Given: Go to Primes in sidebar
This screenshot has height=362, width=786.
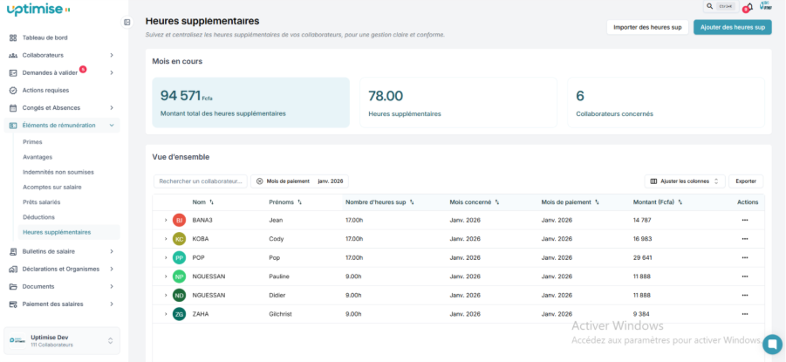Looking at the screenshot, I should pos(32,141).
